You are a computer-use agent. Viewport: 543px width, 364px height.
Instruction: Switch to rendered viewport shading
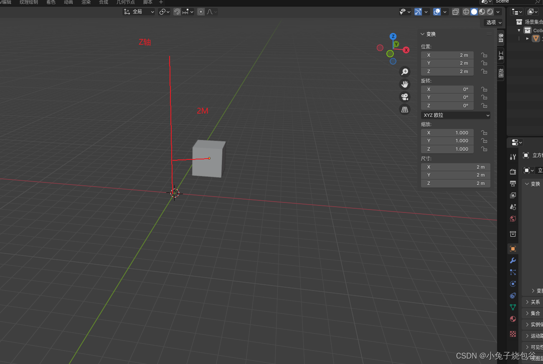[x=490, y=12]
